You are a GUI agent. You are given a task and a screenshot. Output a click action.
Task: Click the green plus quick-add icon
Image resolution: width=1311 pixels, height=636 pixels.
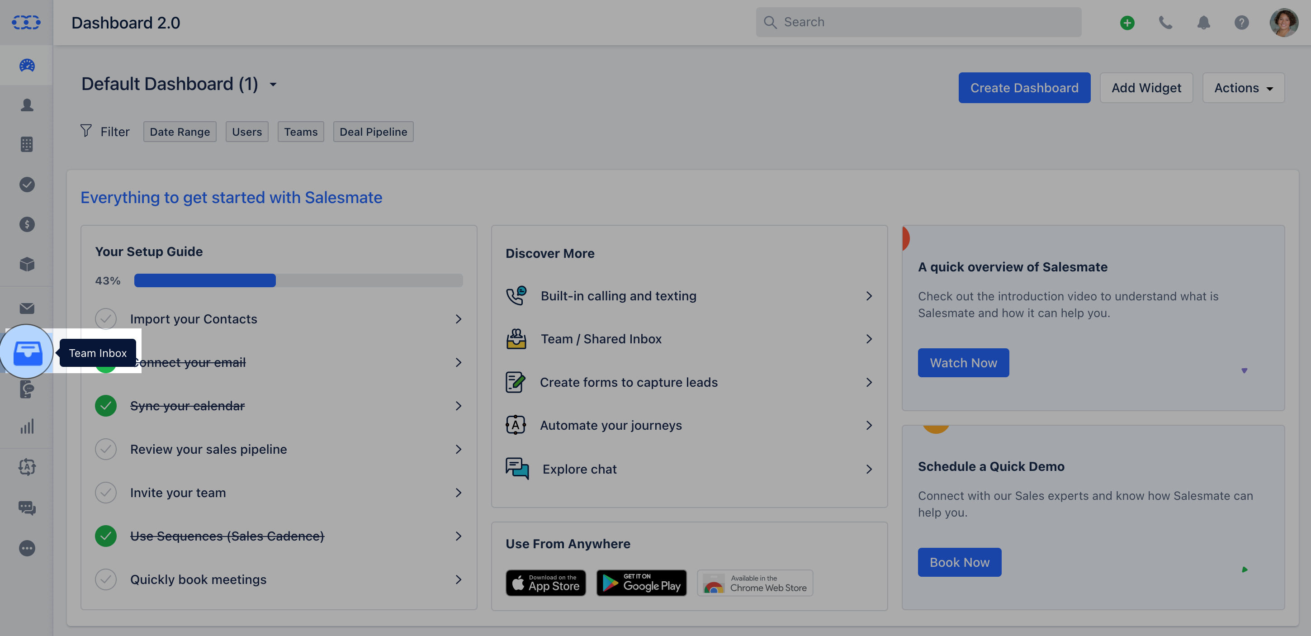pos(1127,23)
